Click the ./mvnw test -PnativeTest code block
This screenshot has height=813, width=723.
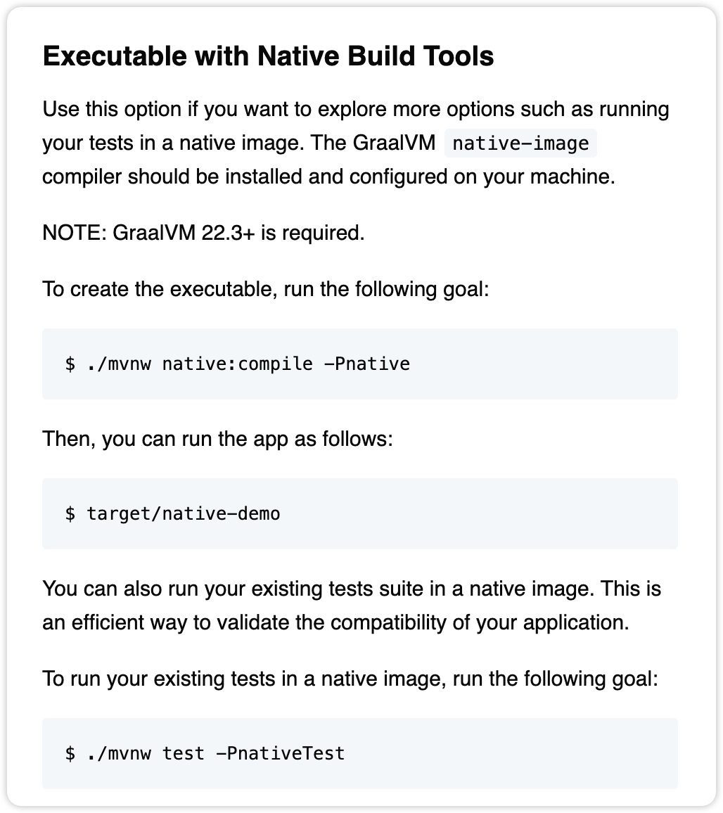(360, 753)
